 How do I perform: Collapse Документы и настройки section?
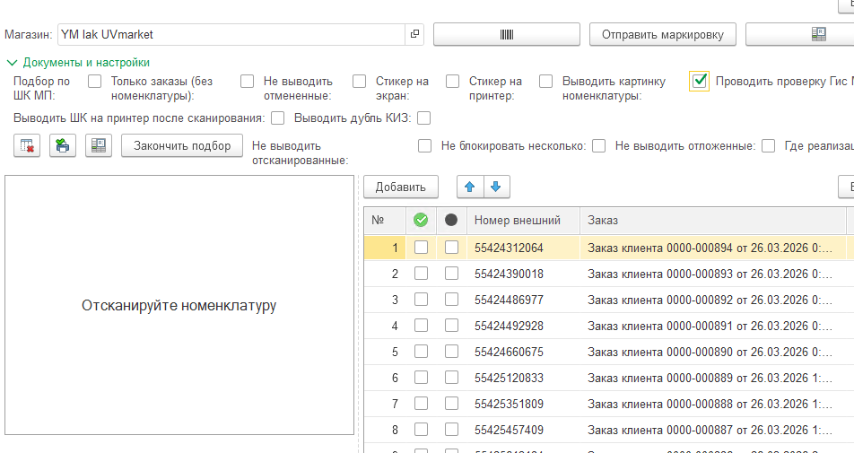78,63
